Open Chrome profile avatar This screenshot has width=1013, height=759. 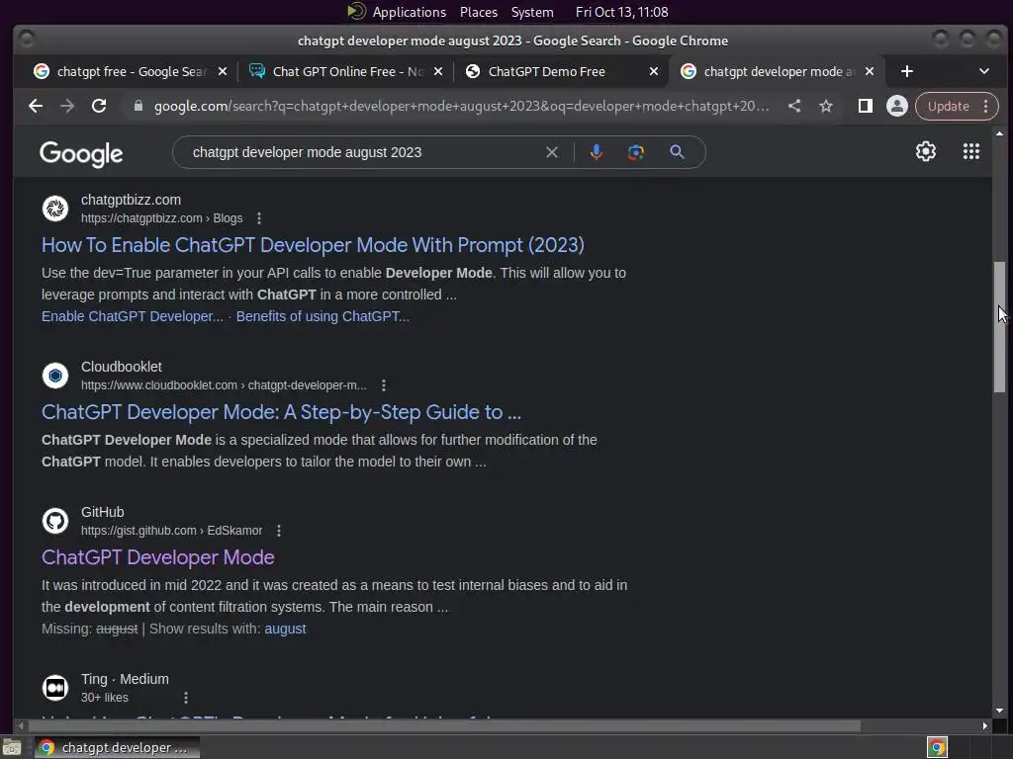(x=896, y=106)
